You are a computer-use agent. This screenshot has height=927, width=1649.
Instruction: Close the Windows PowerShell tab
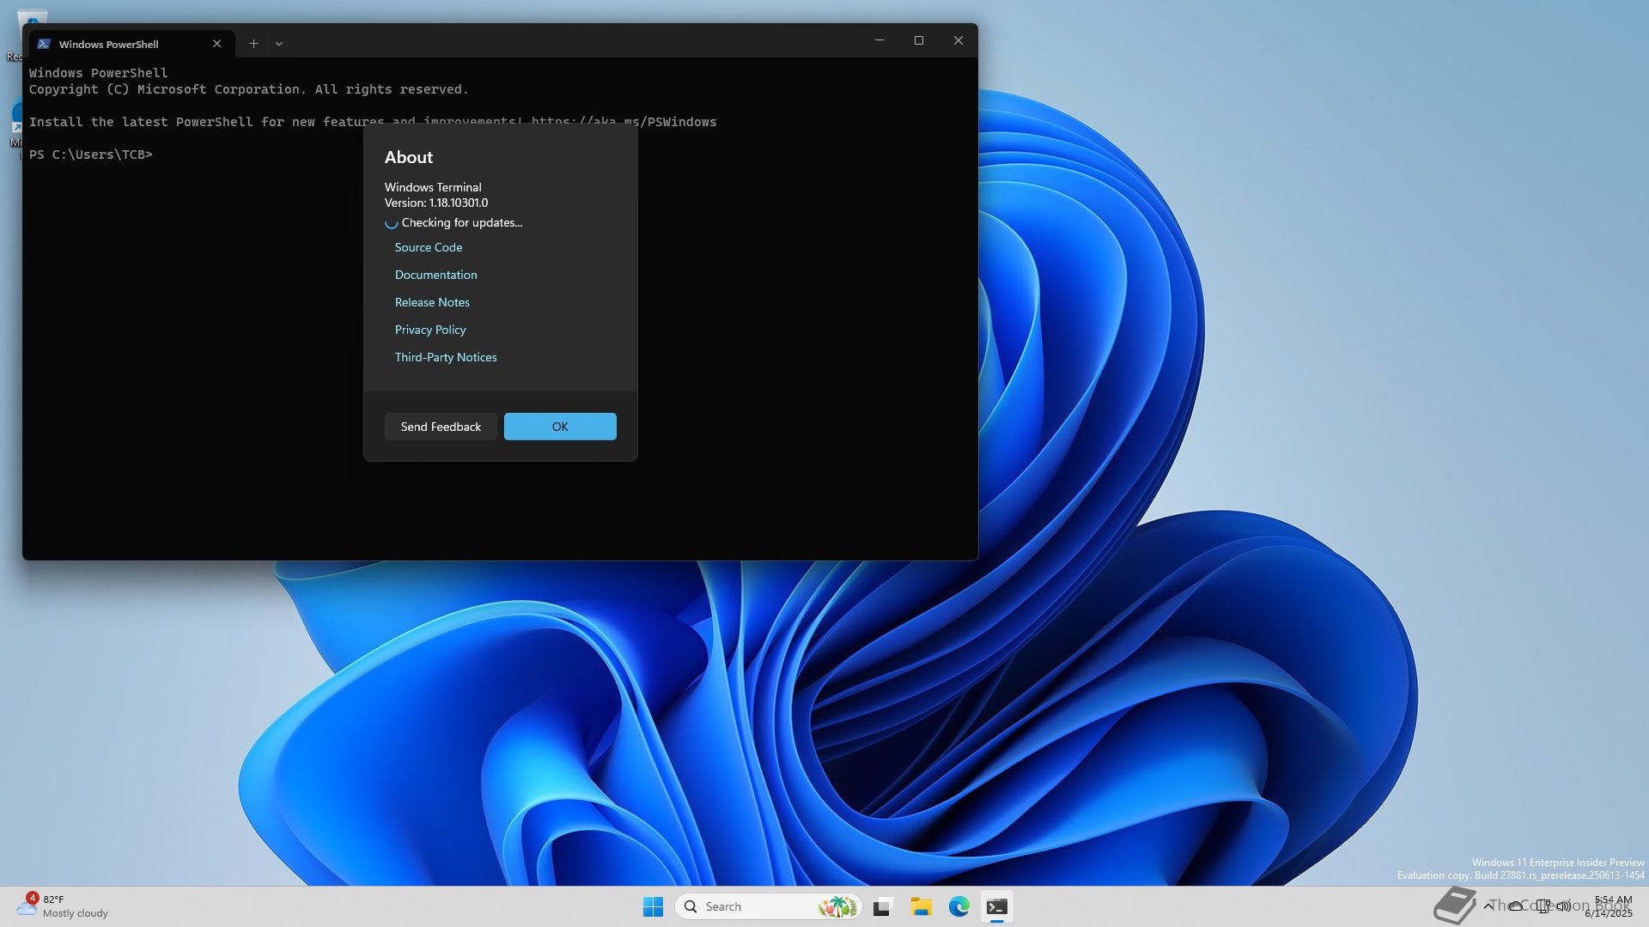click(216, 44)
